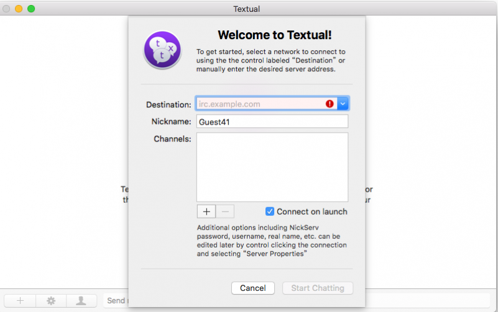Click the Start Chatting button
498x312 pixels.
[x=318, y=288]
